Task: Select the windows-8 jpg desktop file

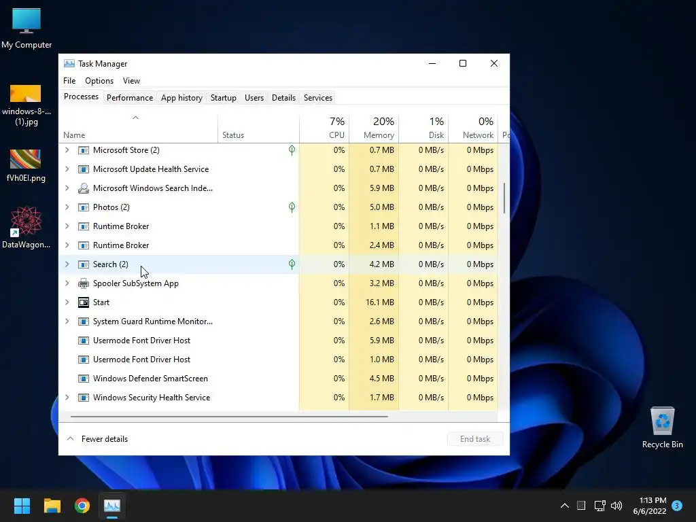Action: pyautogui.click(x=27, y=105)
